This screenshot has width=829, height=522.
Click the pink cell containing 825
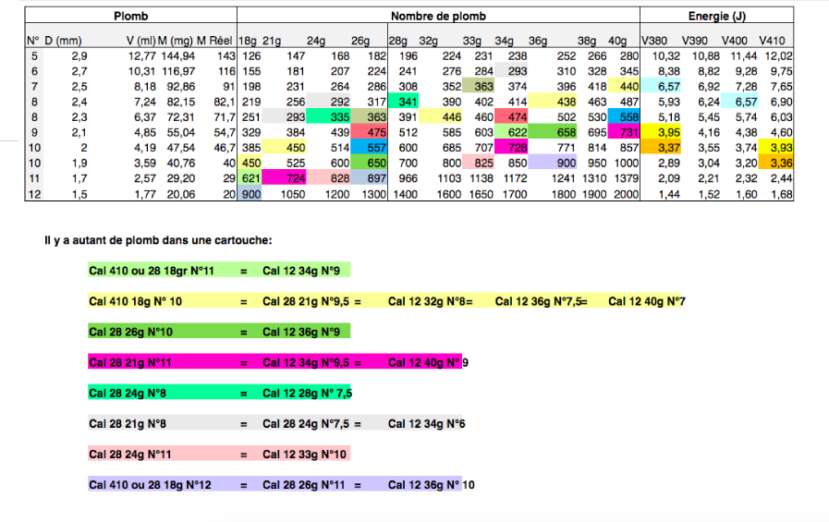(x=481, y=162)
